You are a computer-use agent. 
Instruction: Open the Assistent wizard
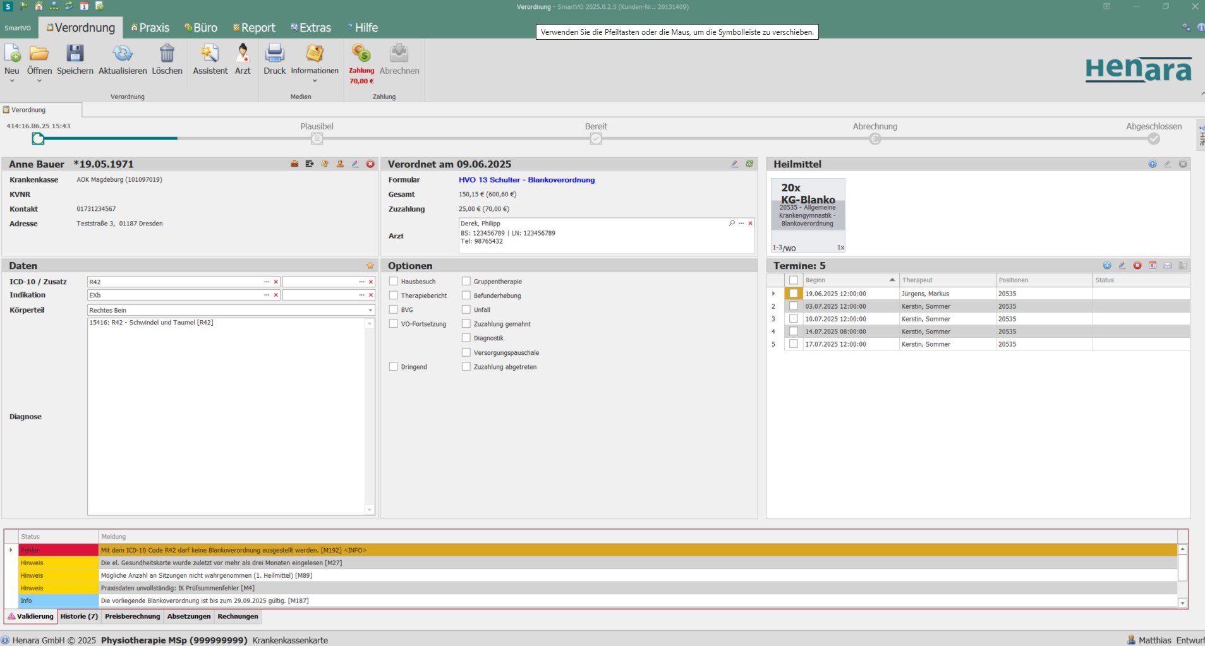tap(210, 54)
